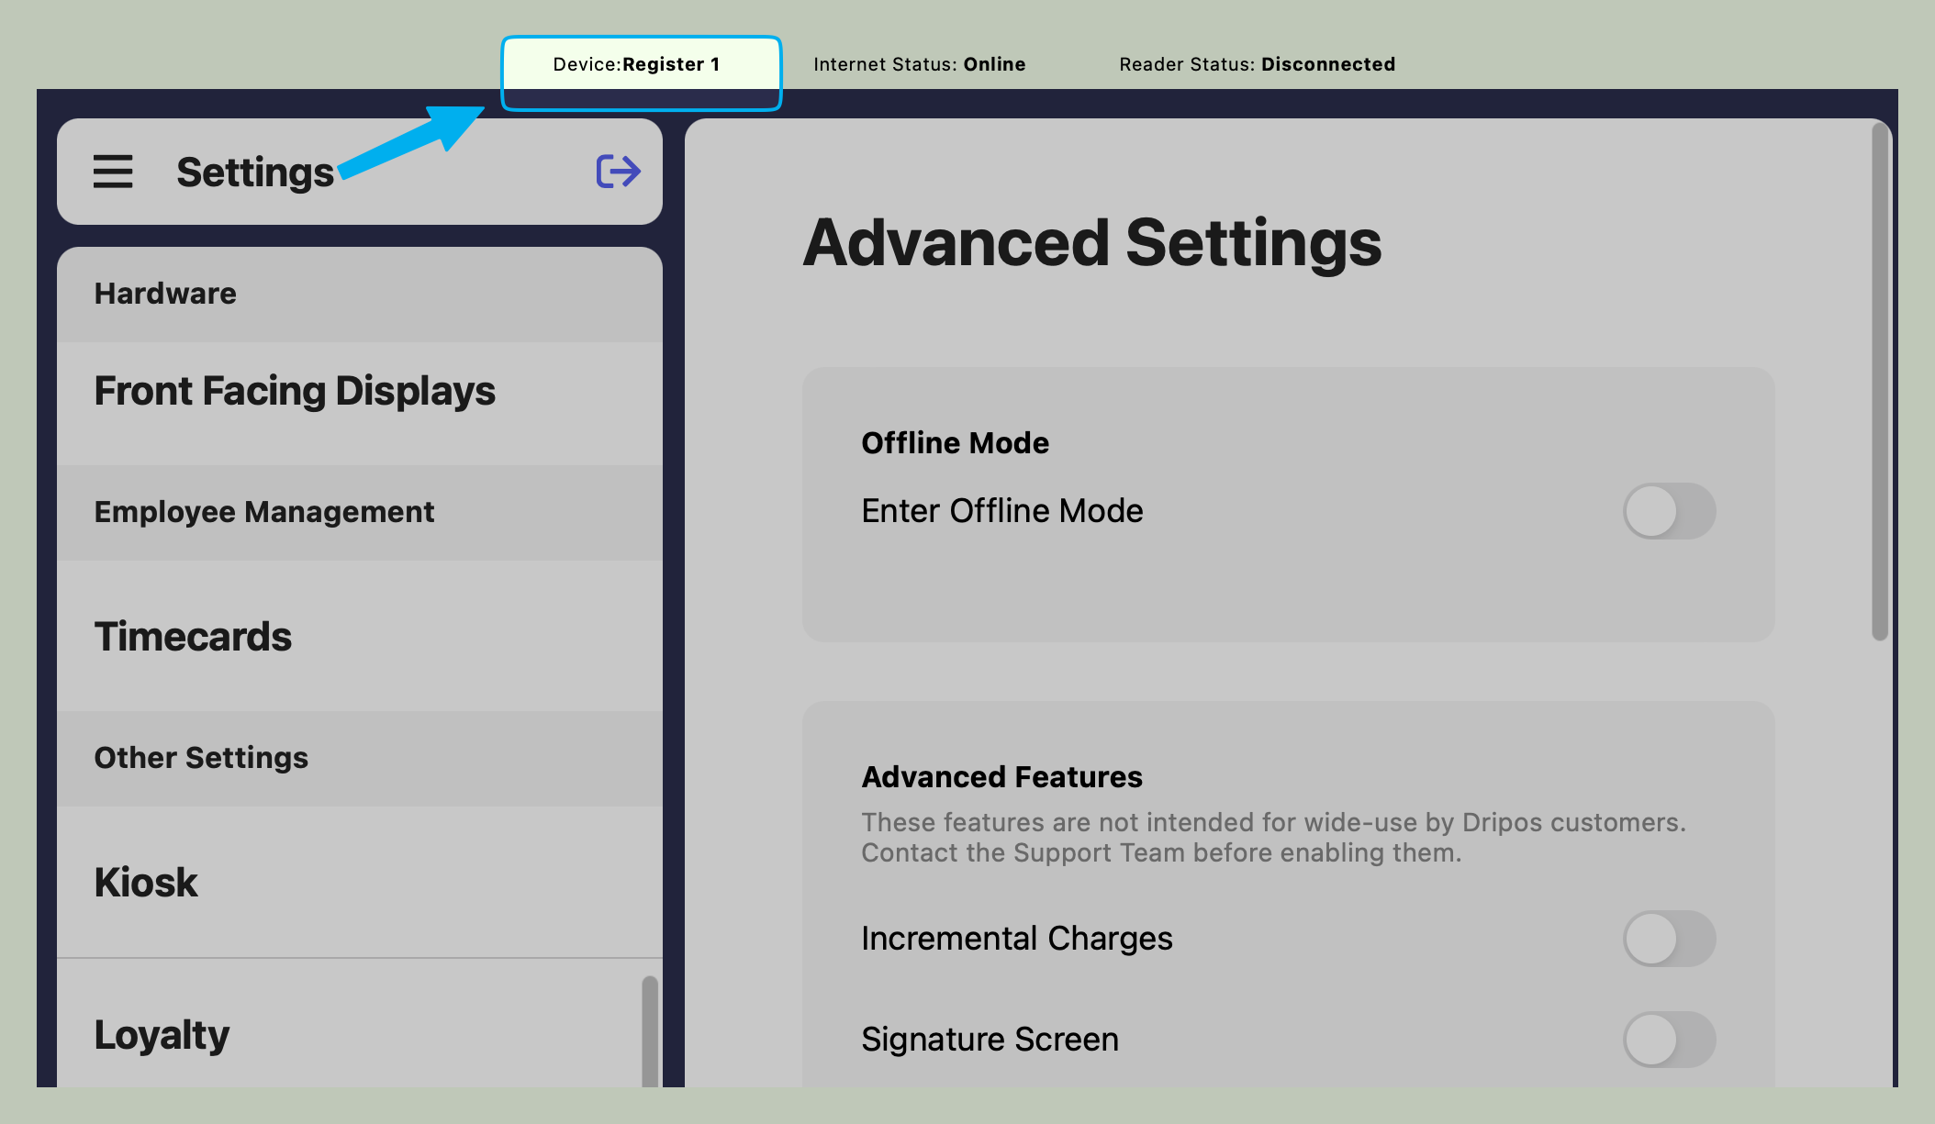The width and height of the screenshot is (1935, 1124).
Task: Open Timecards settings
Action: (x=193, y=637)
